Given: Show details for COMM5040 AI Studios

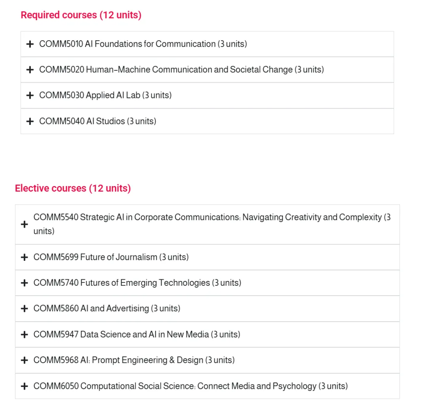Looking at the screenshot, I should [207, 121].
